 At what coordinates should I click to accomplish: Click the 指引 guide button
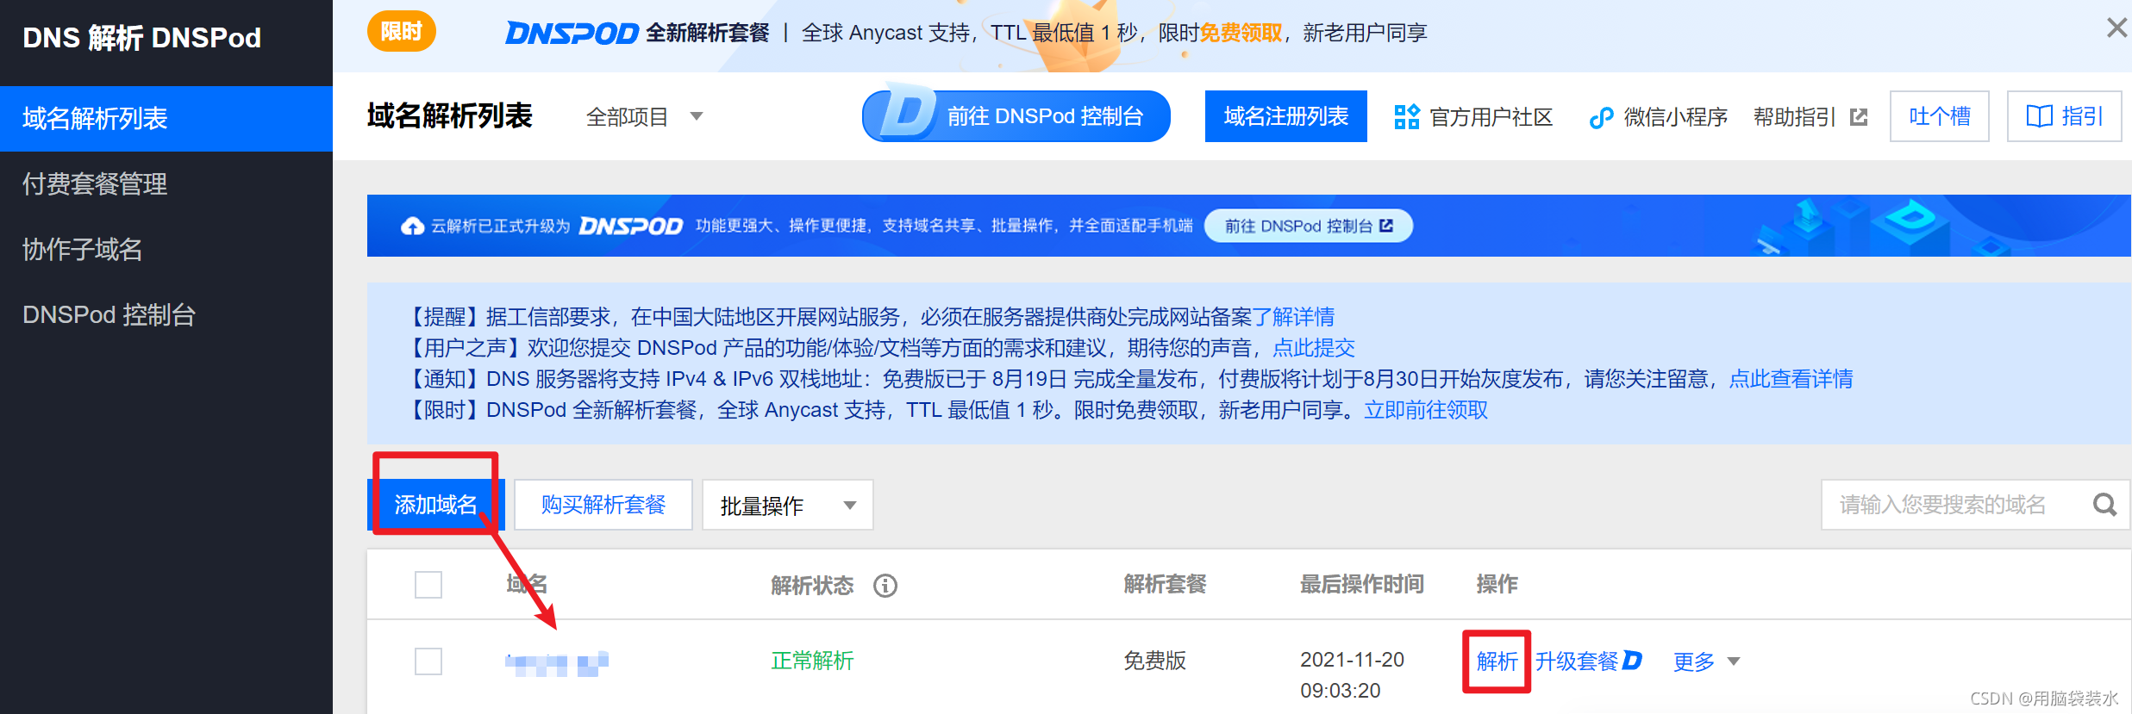pos(2065,116)
